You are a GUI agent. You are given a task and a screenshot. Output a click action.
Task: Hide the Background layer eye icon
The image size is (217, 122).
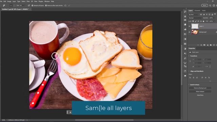(x=190, y=32)
